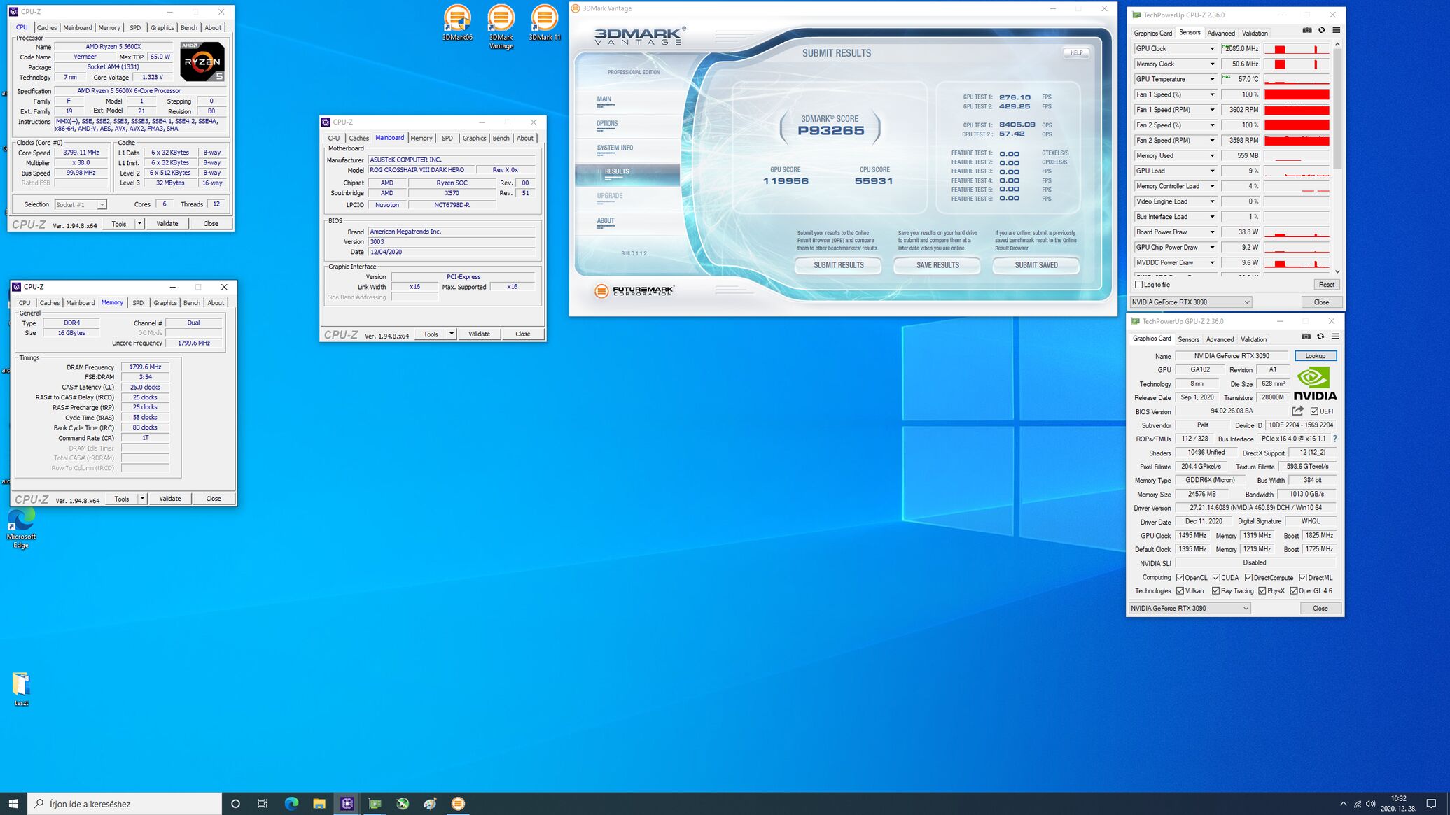The image size is (1450, 815).
Task: Toggle CUDA checkbox
Action: tap(1216, 578)
